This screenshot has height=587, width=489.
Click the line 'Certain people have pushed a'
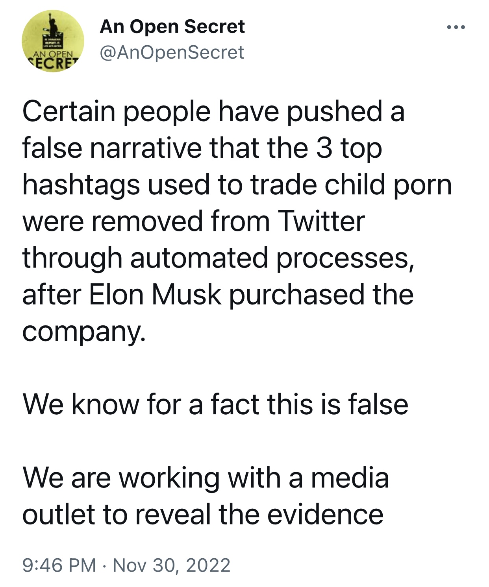pyautogui.click(x=213, y=111)
